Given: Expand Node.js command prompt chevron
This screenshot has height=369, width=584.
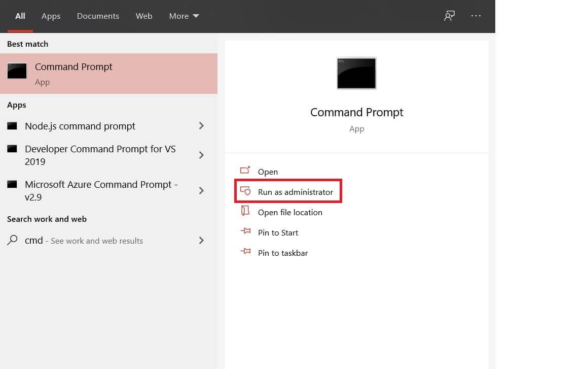Looking at the screenshot, I should point(201,126).
